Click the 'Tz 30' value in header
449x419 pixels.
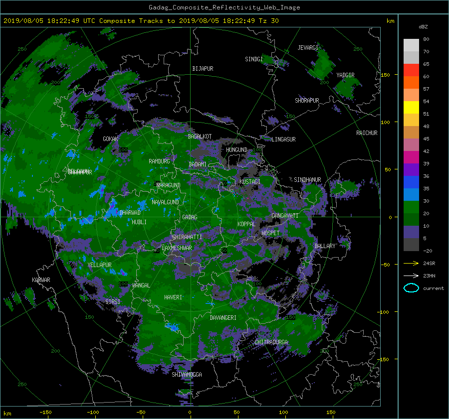268,21
